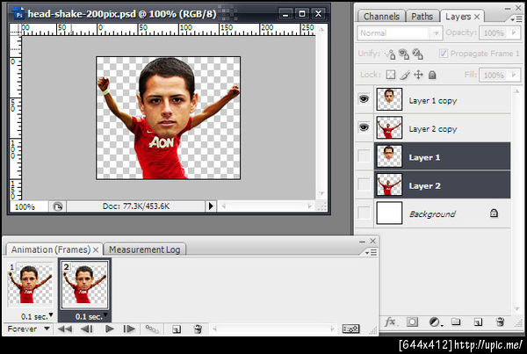Click Delete selected frames trash icon
The width and height of the screenshot is (527, 354).
pos(199,329)
